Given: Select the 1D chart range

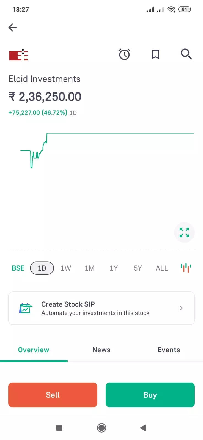Looking at the screenshot, I should [42, 268].
